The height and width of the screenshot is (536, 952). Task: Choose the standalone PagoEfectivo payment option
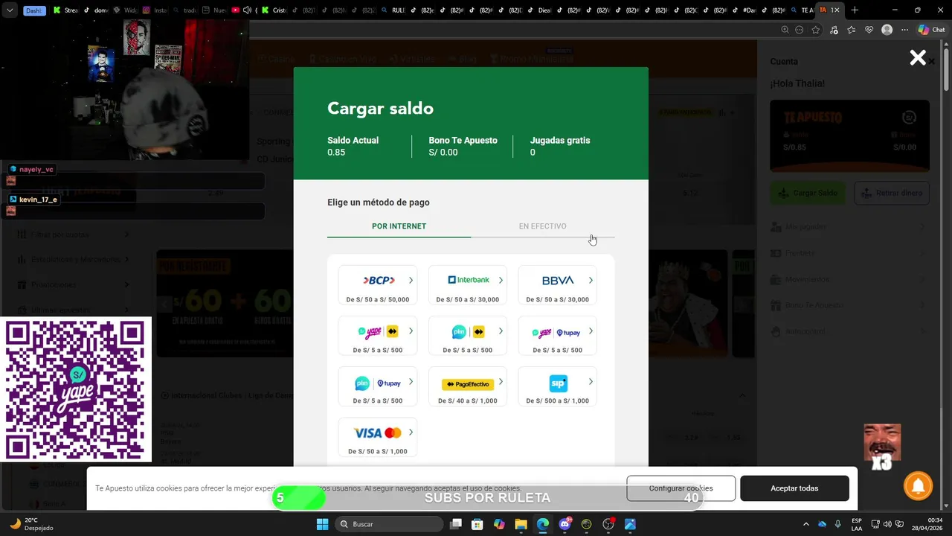click(468, 386)
